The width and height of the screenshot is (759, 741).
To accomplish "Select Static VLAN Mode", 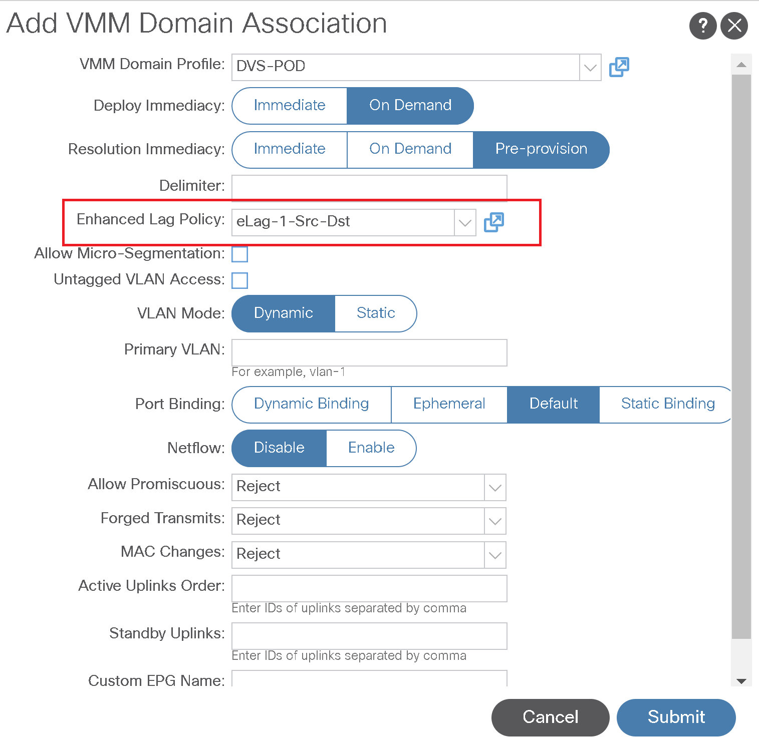I will [x=376, y=313].
